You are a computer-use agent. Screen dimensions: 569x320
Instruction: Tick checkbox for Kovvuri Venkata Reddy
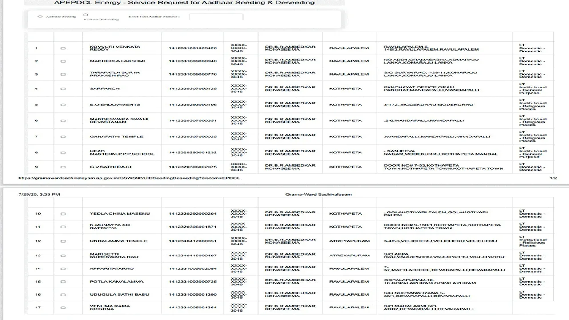point(63,48)
